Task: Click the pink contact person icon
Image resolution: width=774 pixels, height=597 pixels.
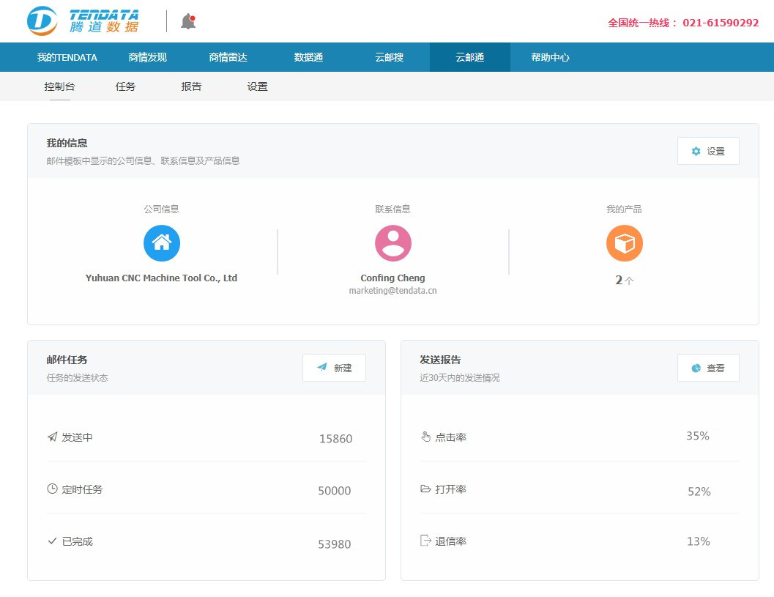Action: tap(393, 243)
